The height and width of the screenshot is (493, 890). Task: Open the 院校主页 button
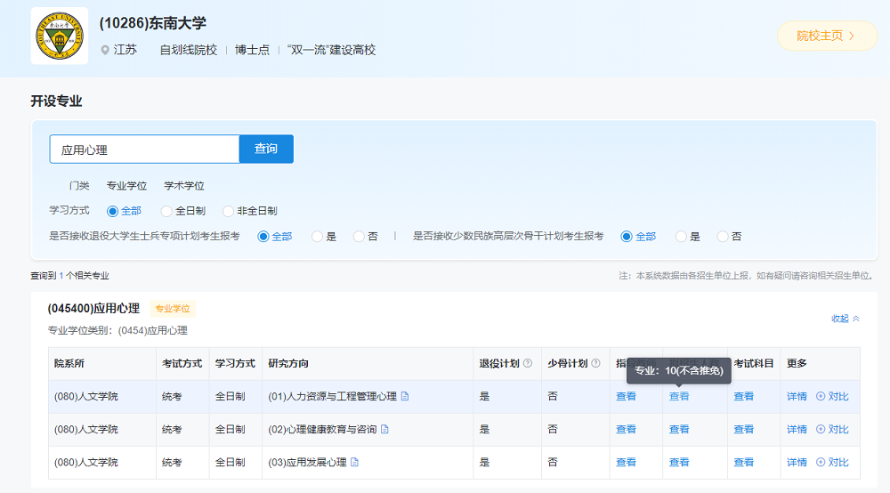(827, 36)
